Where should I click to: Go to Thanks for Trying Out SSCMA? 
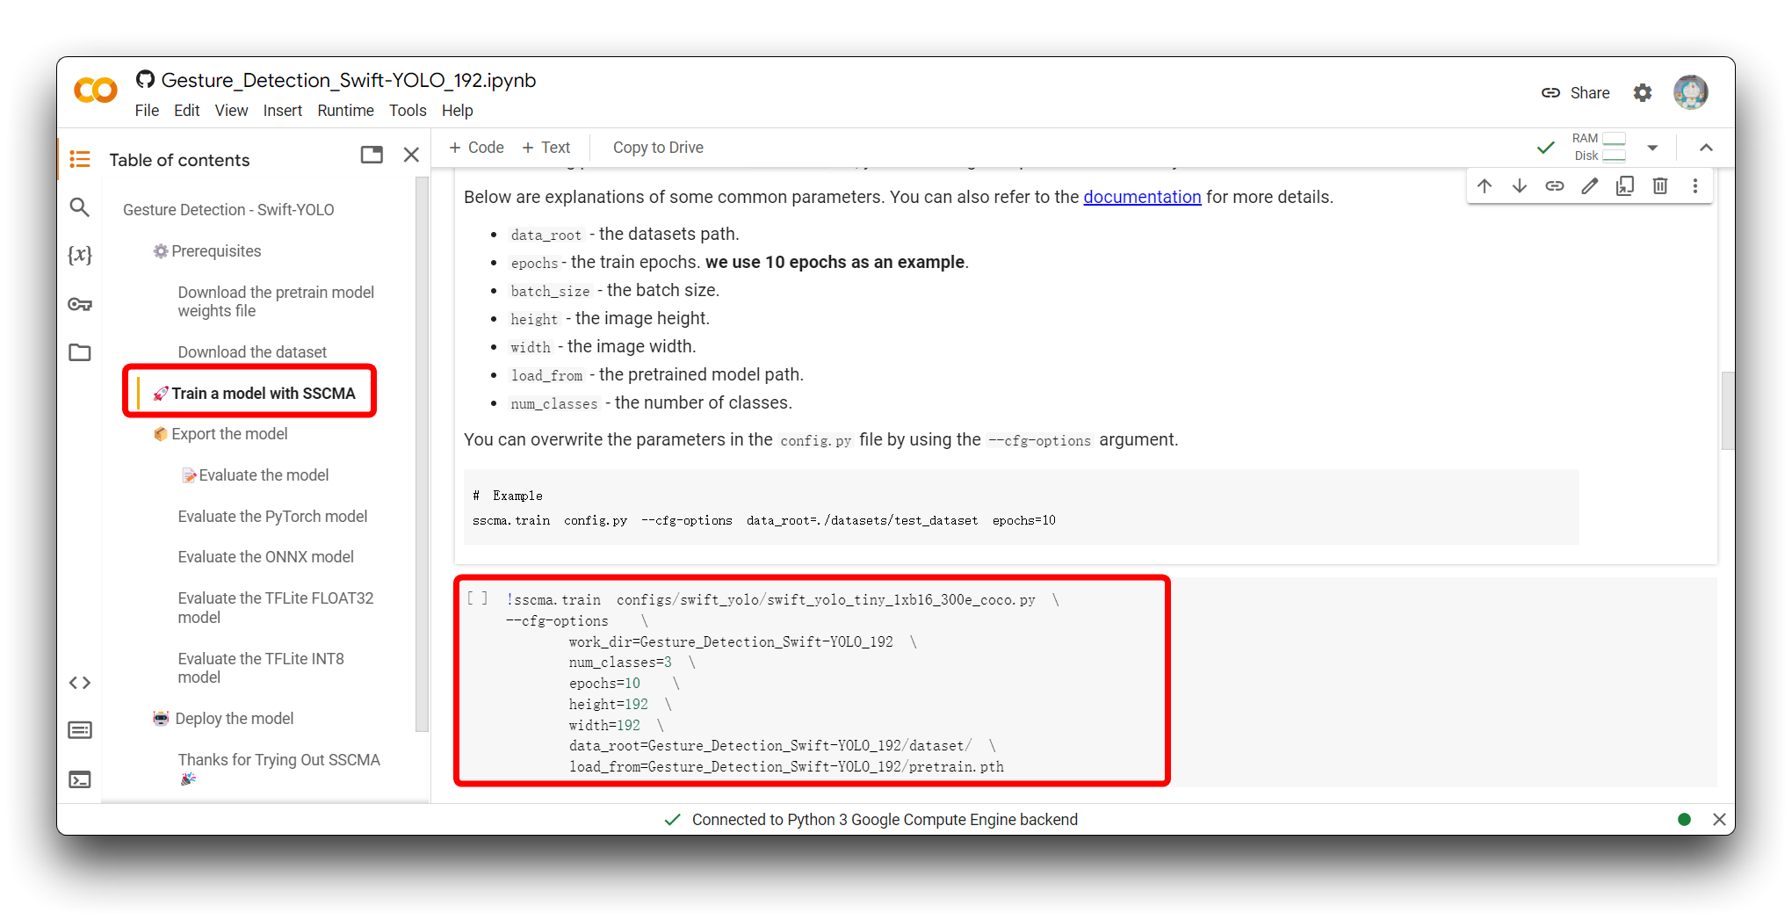[x=278, y=768]
